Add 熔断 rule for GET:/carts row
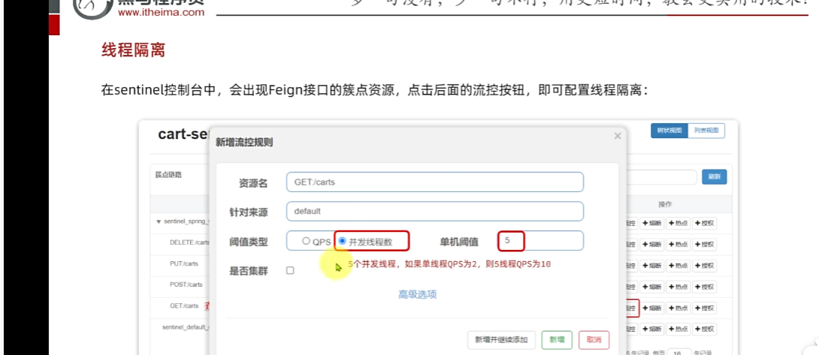 (x=652, y=308)
